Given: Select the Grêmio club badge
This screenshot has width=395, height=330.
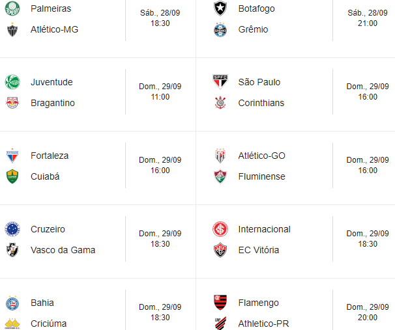Looking at the screenshot, I should [220, 30].
